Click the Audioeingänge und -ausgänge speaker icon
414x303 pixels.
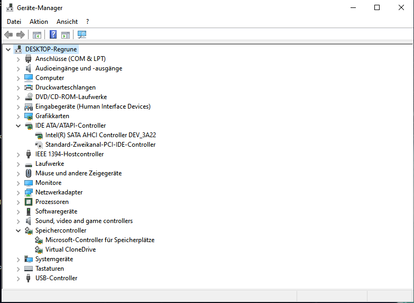pos(28,68)
